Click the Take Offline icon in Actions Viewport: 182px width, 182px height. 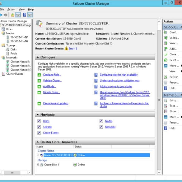tap(166, 106)
